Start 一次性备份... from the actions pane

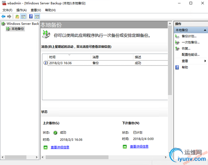pyautogui.click(x=190, y=42)
